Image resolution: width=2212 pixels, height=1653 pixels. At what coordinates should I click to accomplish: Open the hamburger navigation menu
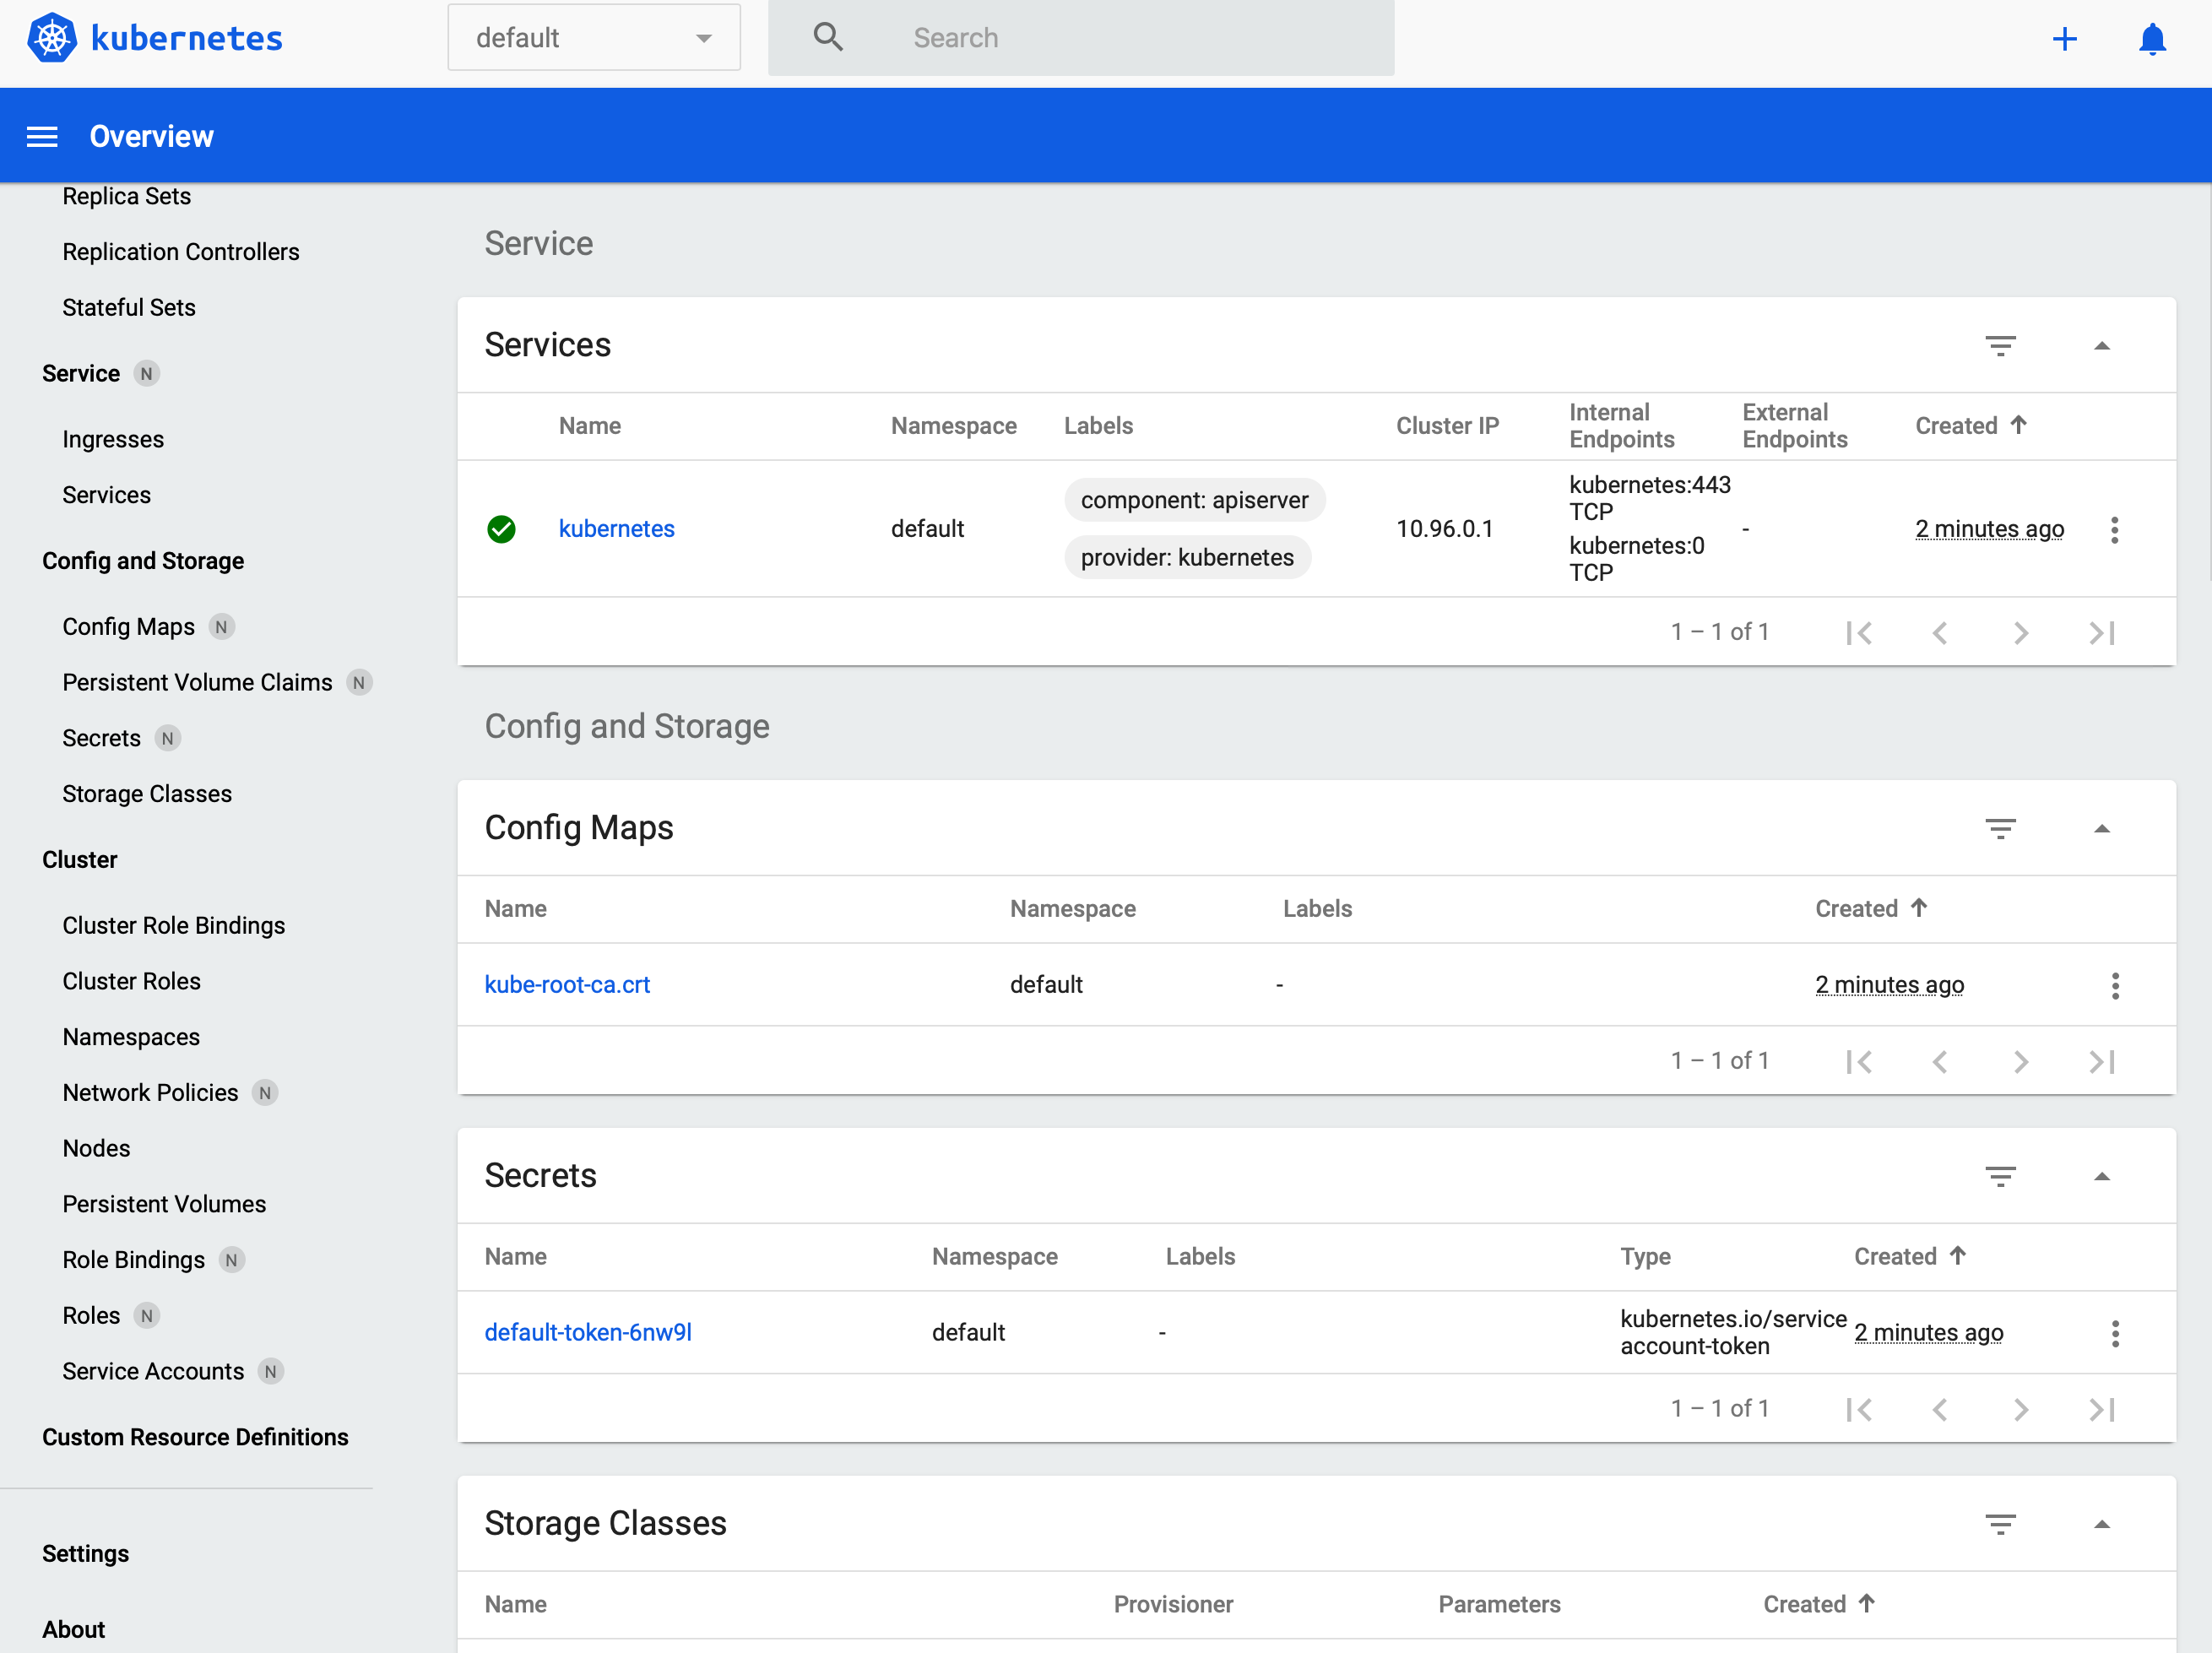[42, 137]
